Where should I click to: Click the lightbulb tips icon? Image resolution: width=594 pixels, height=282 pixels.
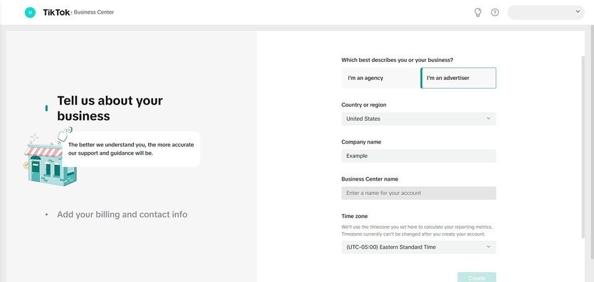point(478,12)
